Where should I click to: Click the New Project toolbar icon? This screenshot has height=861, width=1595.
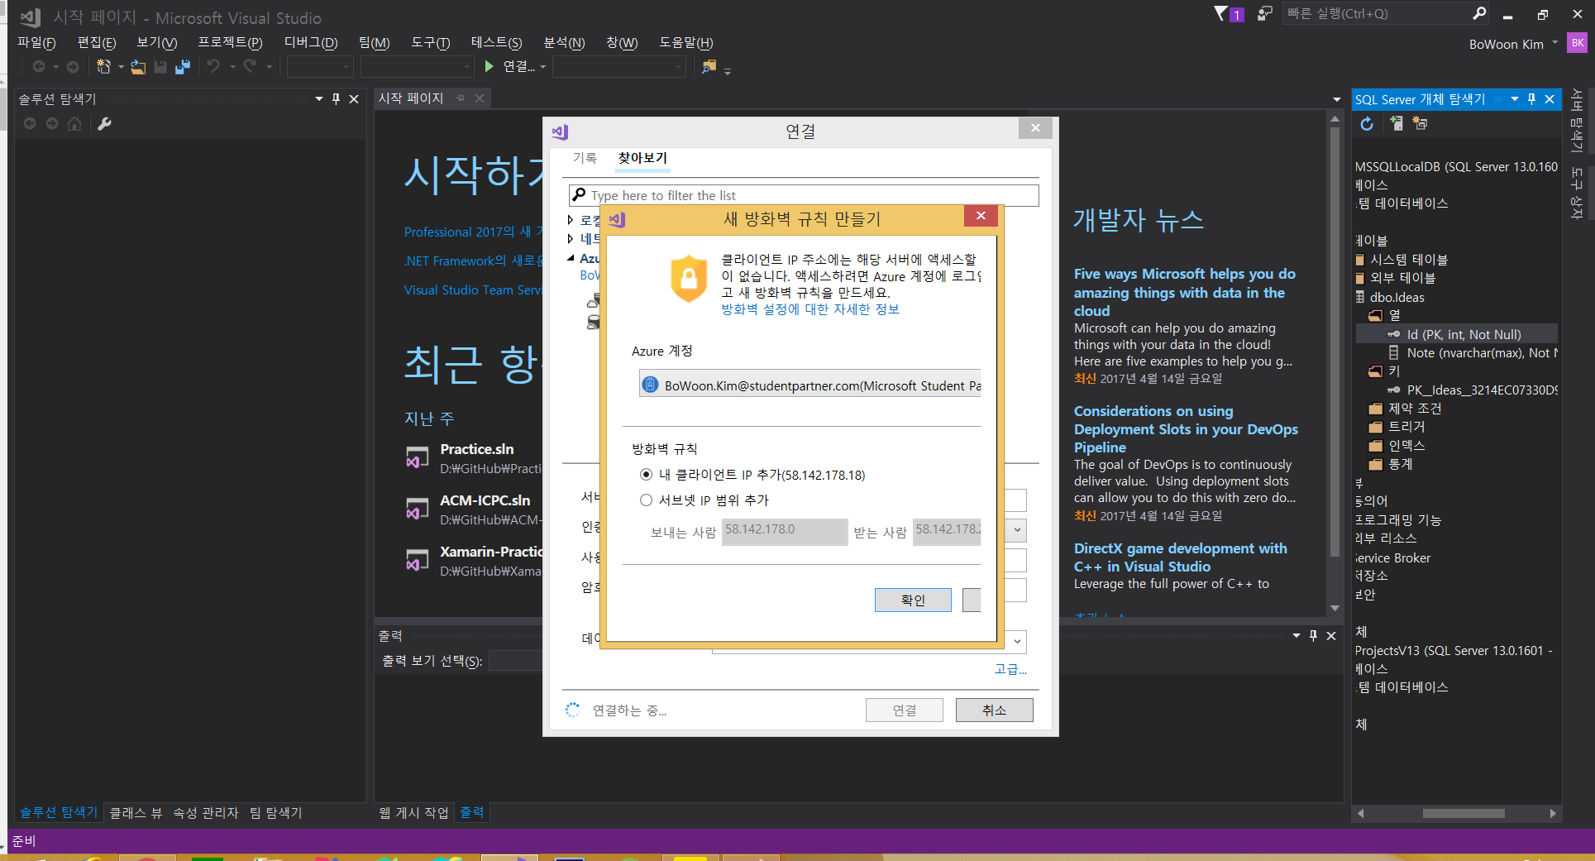pos(103,66)
